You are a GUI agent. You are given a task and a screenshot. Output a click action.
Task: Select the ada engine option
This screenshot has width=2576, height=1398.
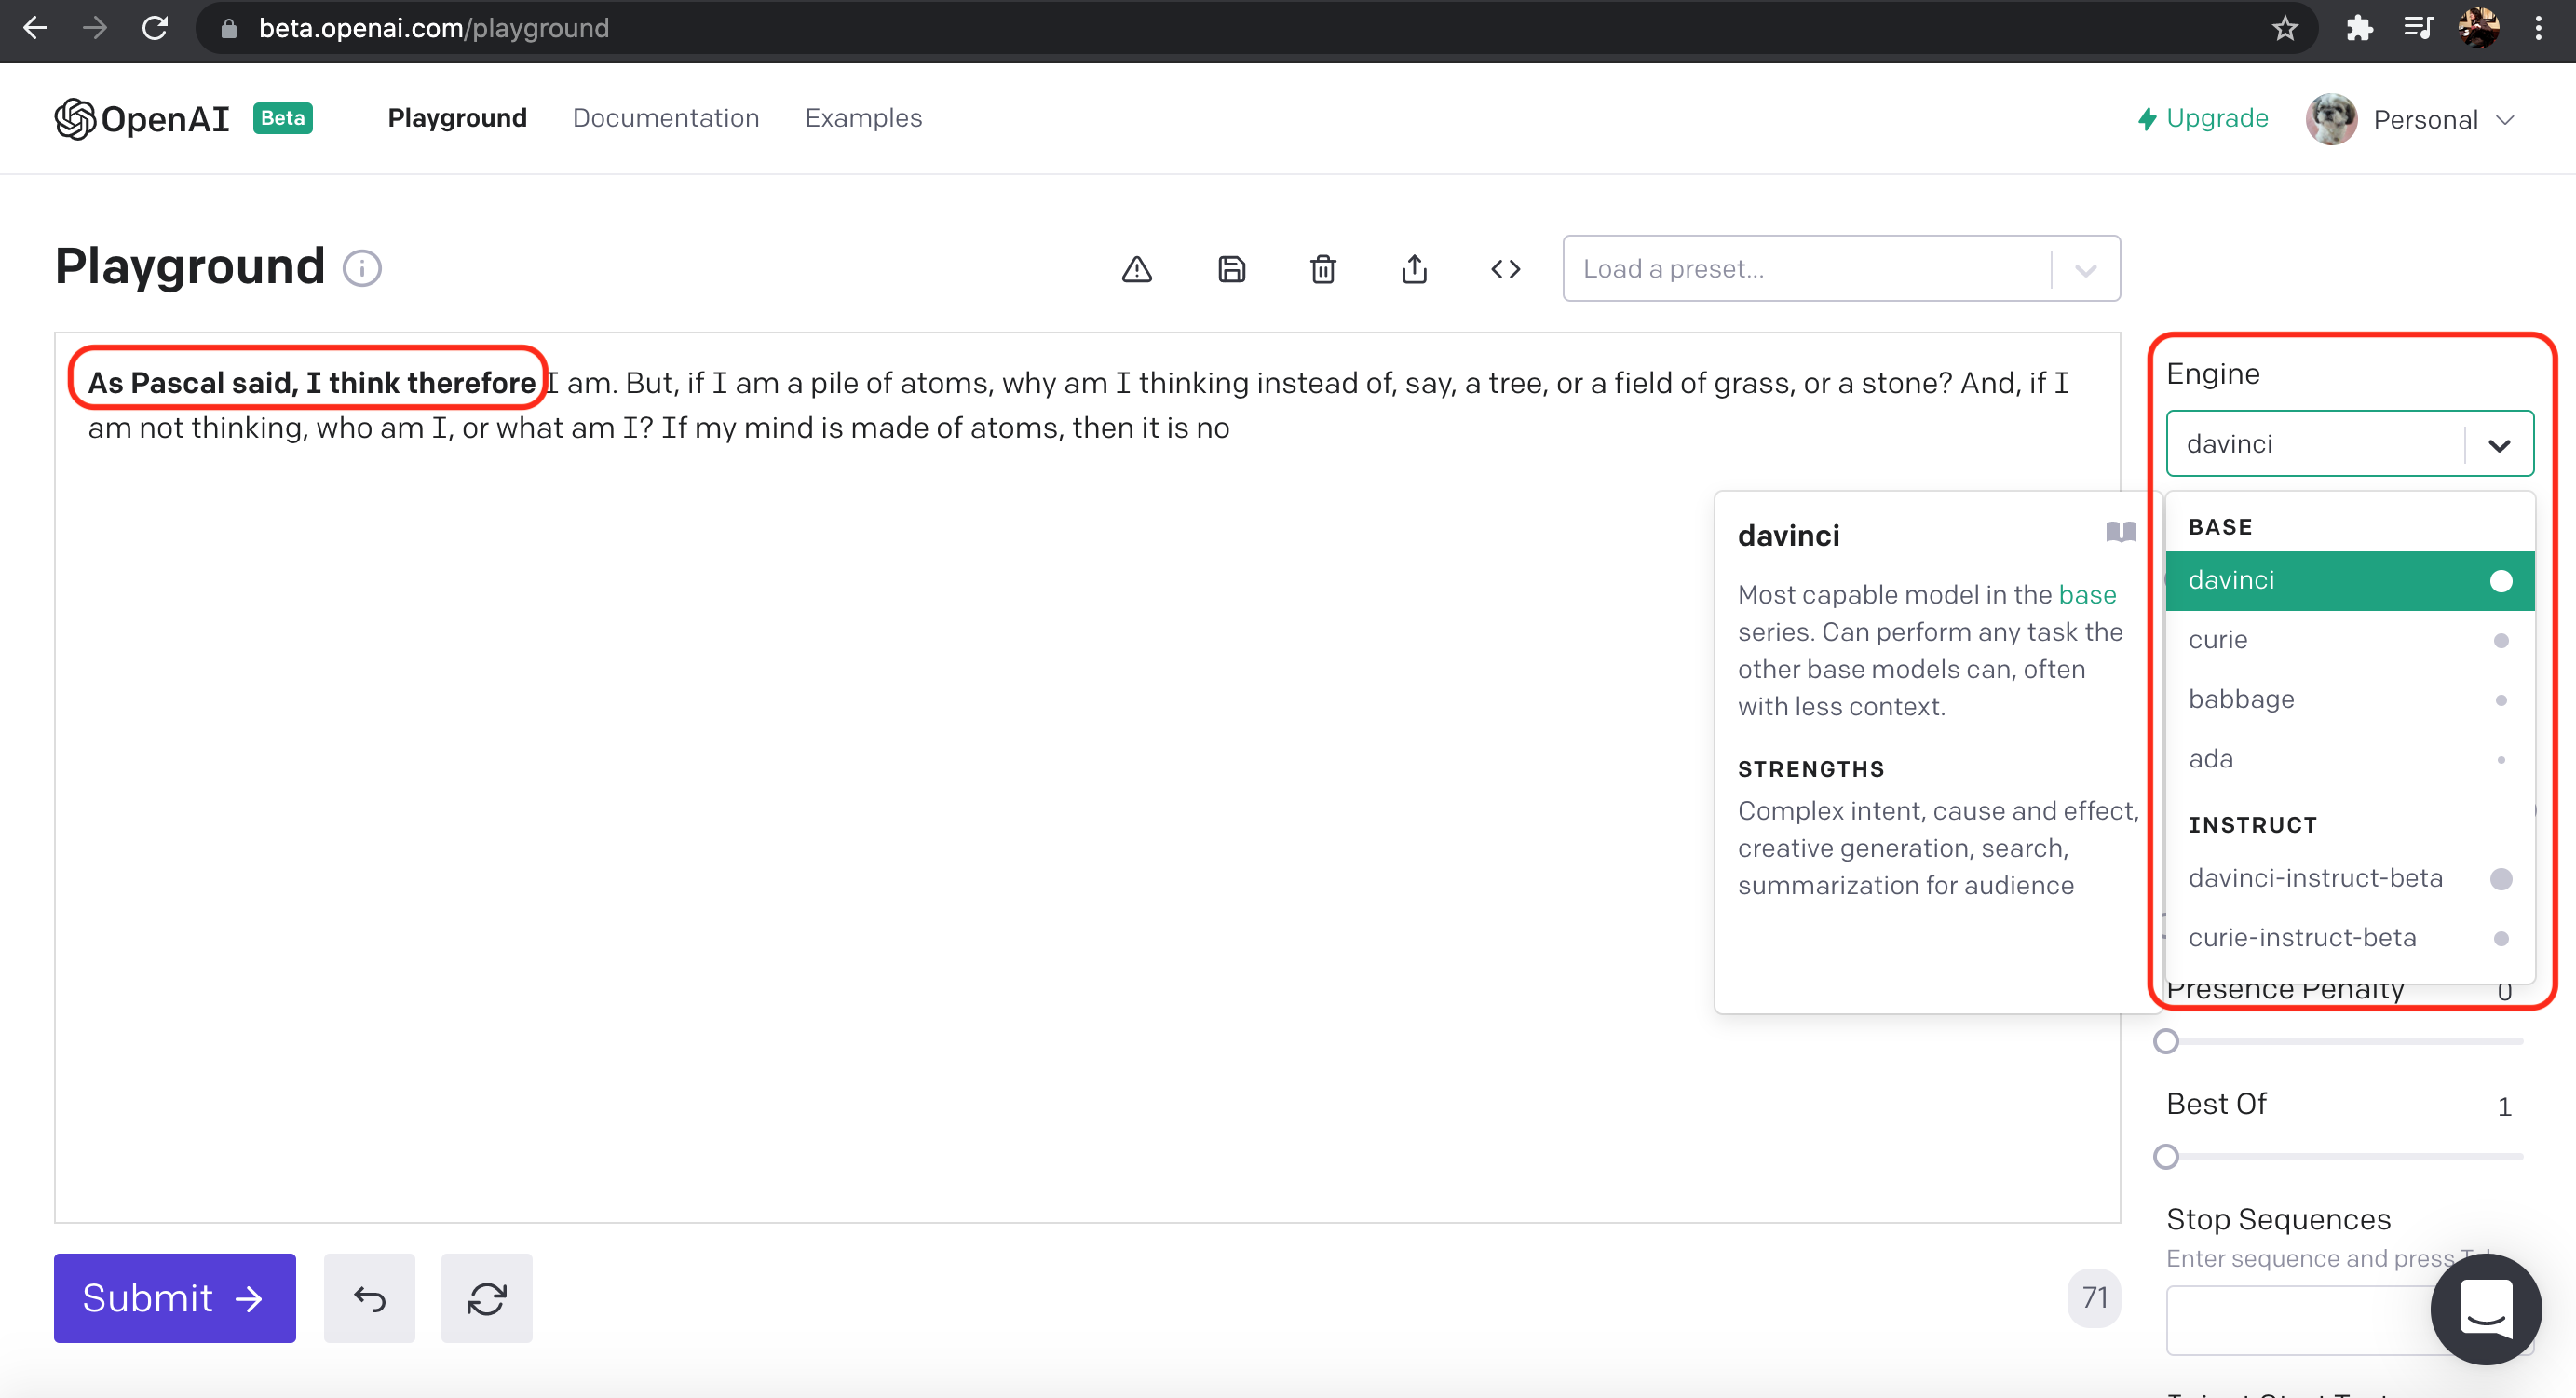[x=2350, y=759]
